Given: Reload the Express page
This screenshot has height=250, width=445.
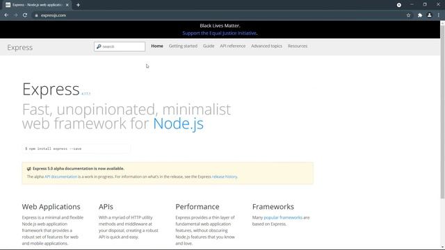Looking at the screenshot, I should [25, 15].
